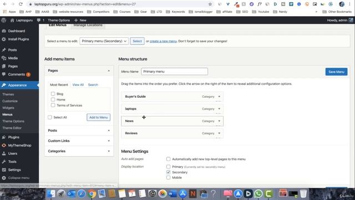Click the Save Menu button
Viewport: 355px width, 200px height.
click(x=336, y=72)
